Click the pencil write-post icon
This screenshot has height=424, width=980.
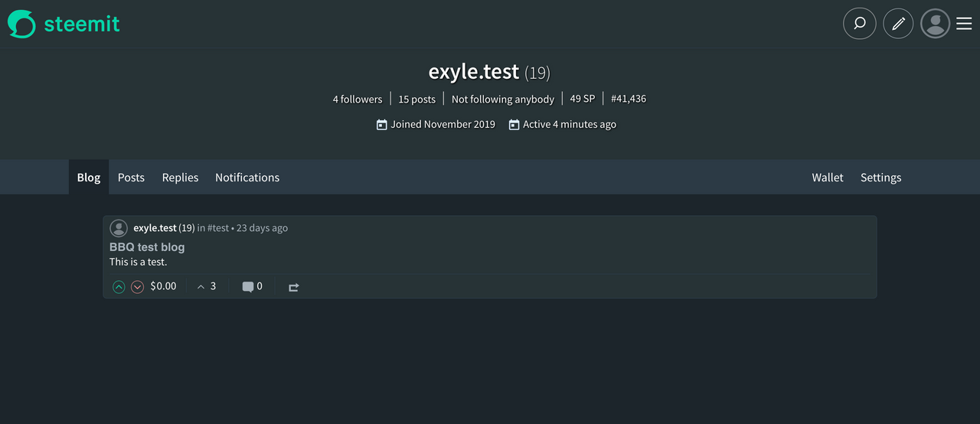pos(898,24)
